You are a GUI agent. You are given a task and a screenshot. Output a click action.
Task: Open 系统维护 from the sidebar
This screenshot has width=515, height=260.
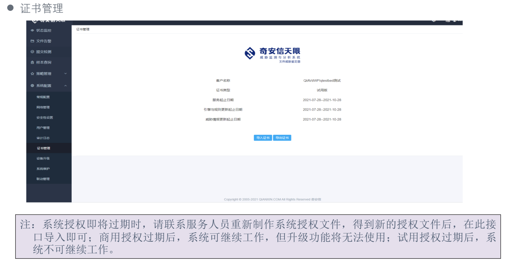pyautogui.click(x=43, y=169)
